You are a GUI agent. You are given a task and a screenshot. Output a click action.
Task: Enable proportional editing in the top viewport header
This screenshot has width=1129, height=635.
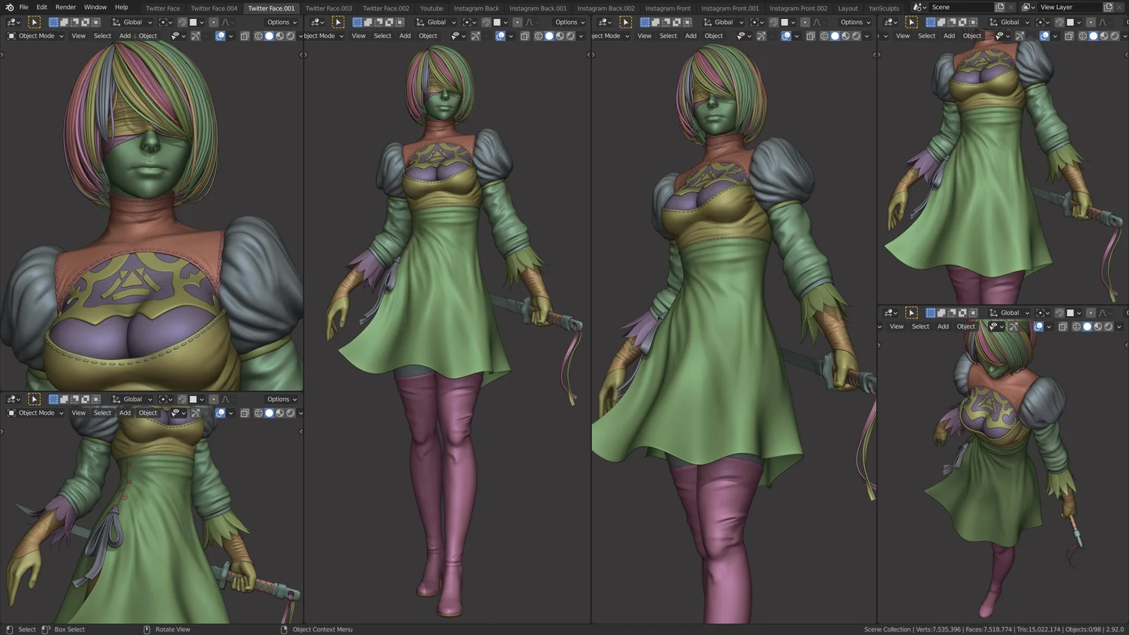click(214, 22)
